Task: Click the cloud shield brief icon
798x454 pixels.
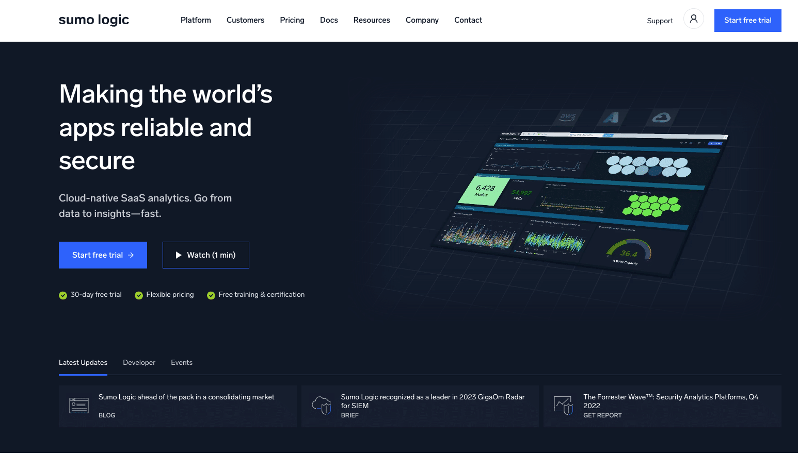Action: click(x=322, y=406)
